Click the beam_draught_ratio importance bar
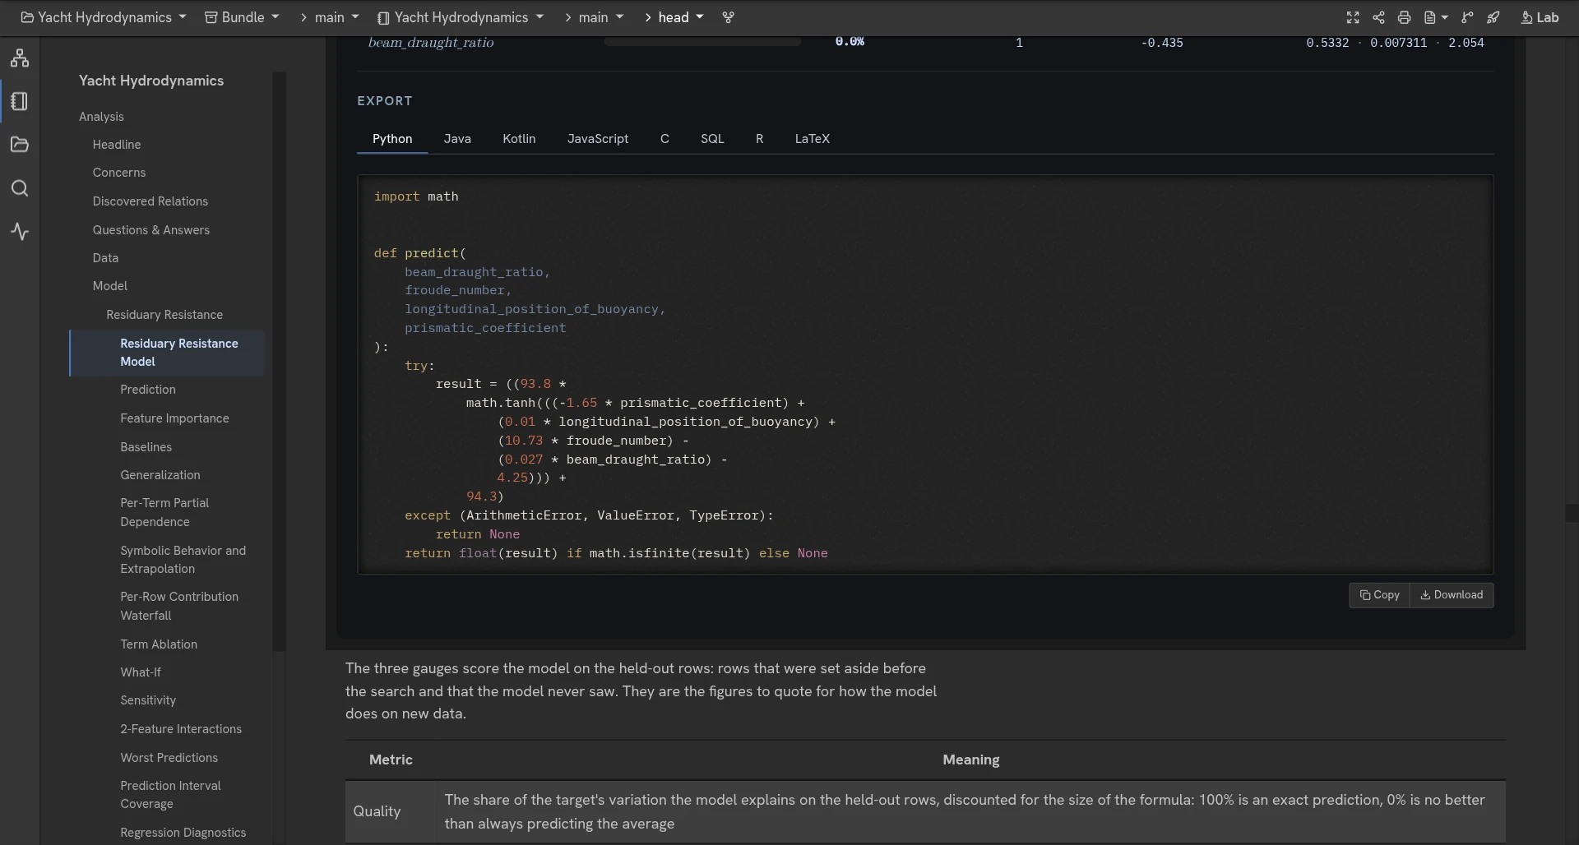This screenshot has height=845, width=1579. pos(702,42)
